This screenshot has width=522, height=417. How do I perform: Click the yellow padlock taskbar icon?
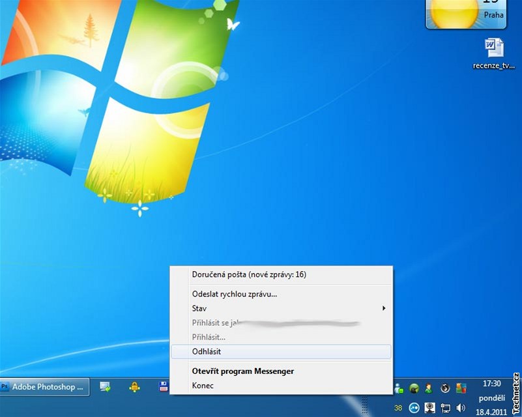[134, 387]
